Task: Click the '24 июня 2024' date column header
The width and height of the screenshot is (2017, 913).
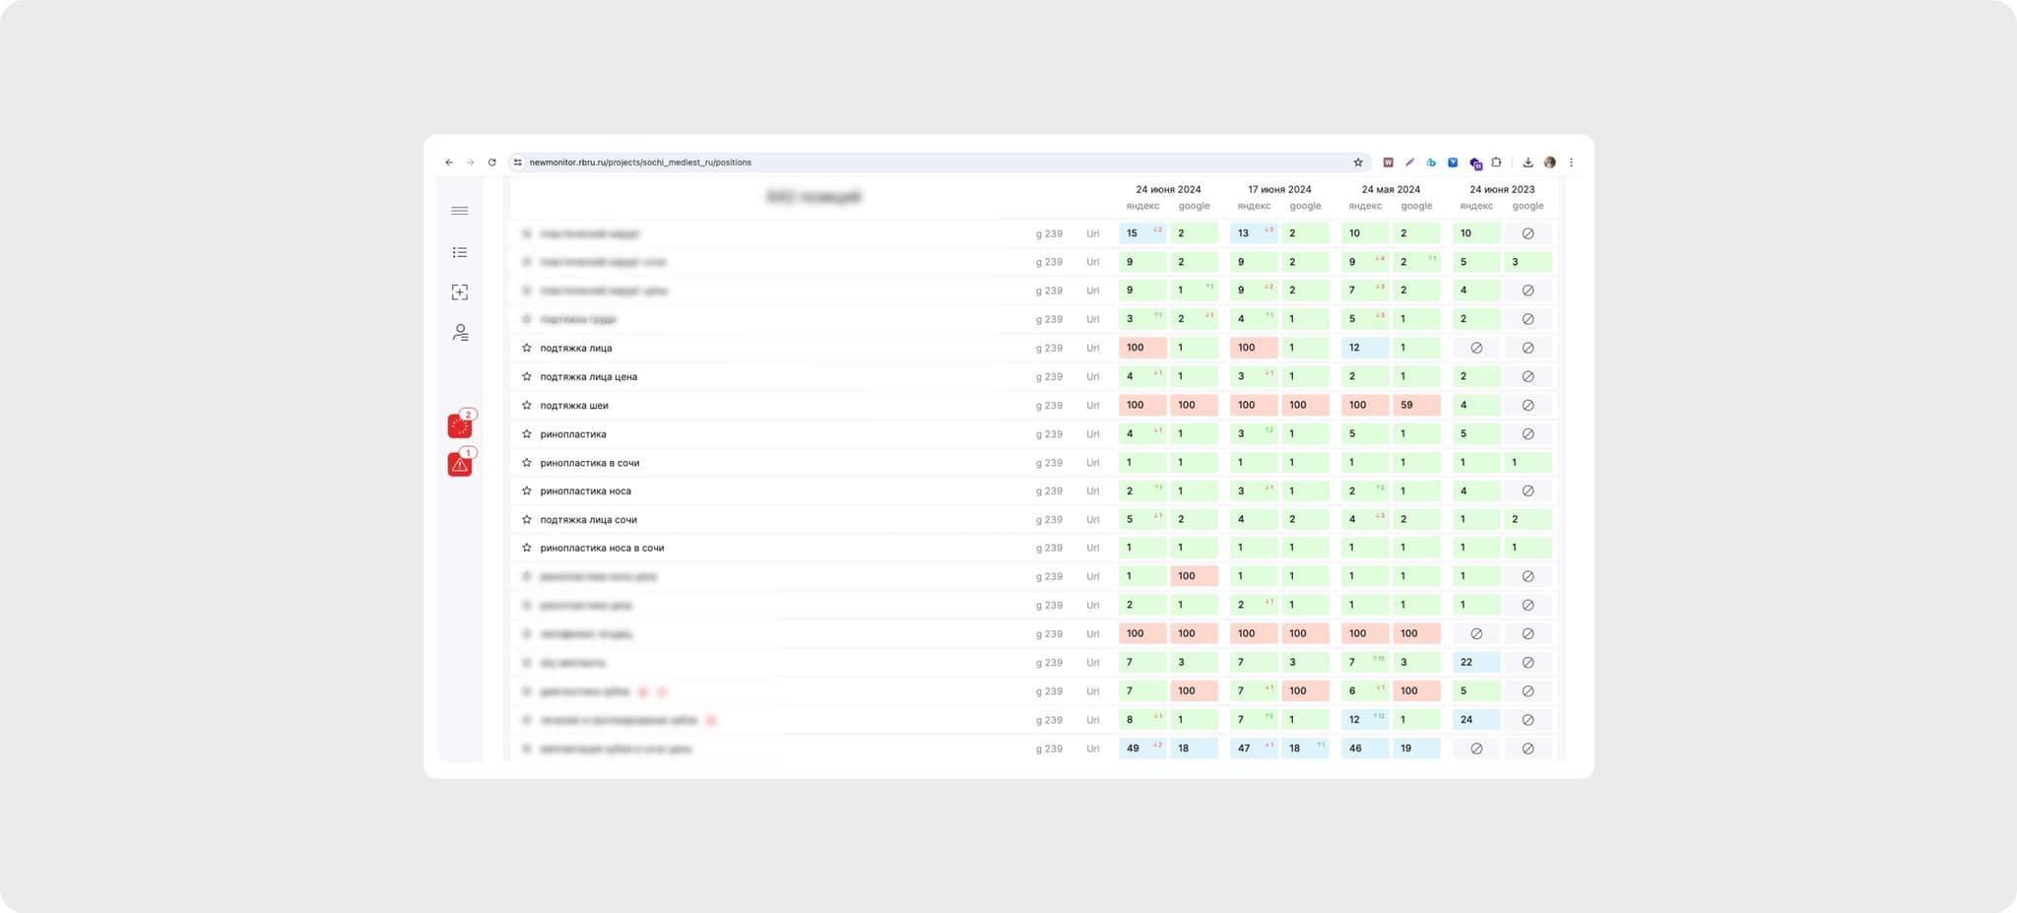Action: (1168, 189)
